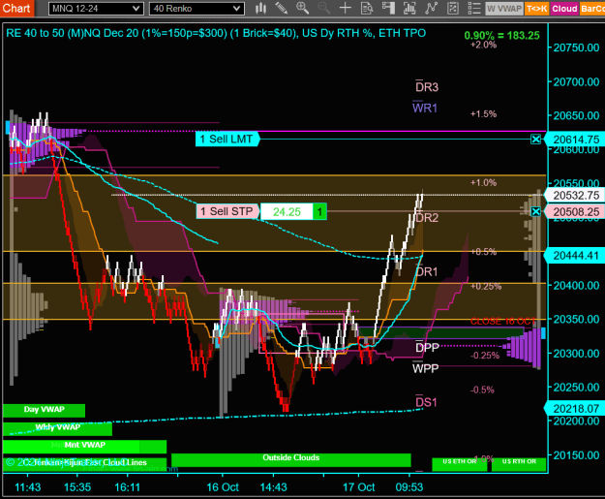The width and height of the screenshot is (605, 499).
Task: Open the Data Box document-magnifier icon
Action: (367, 8)
